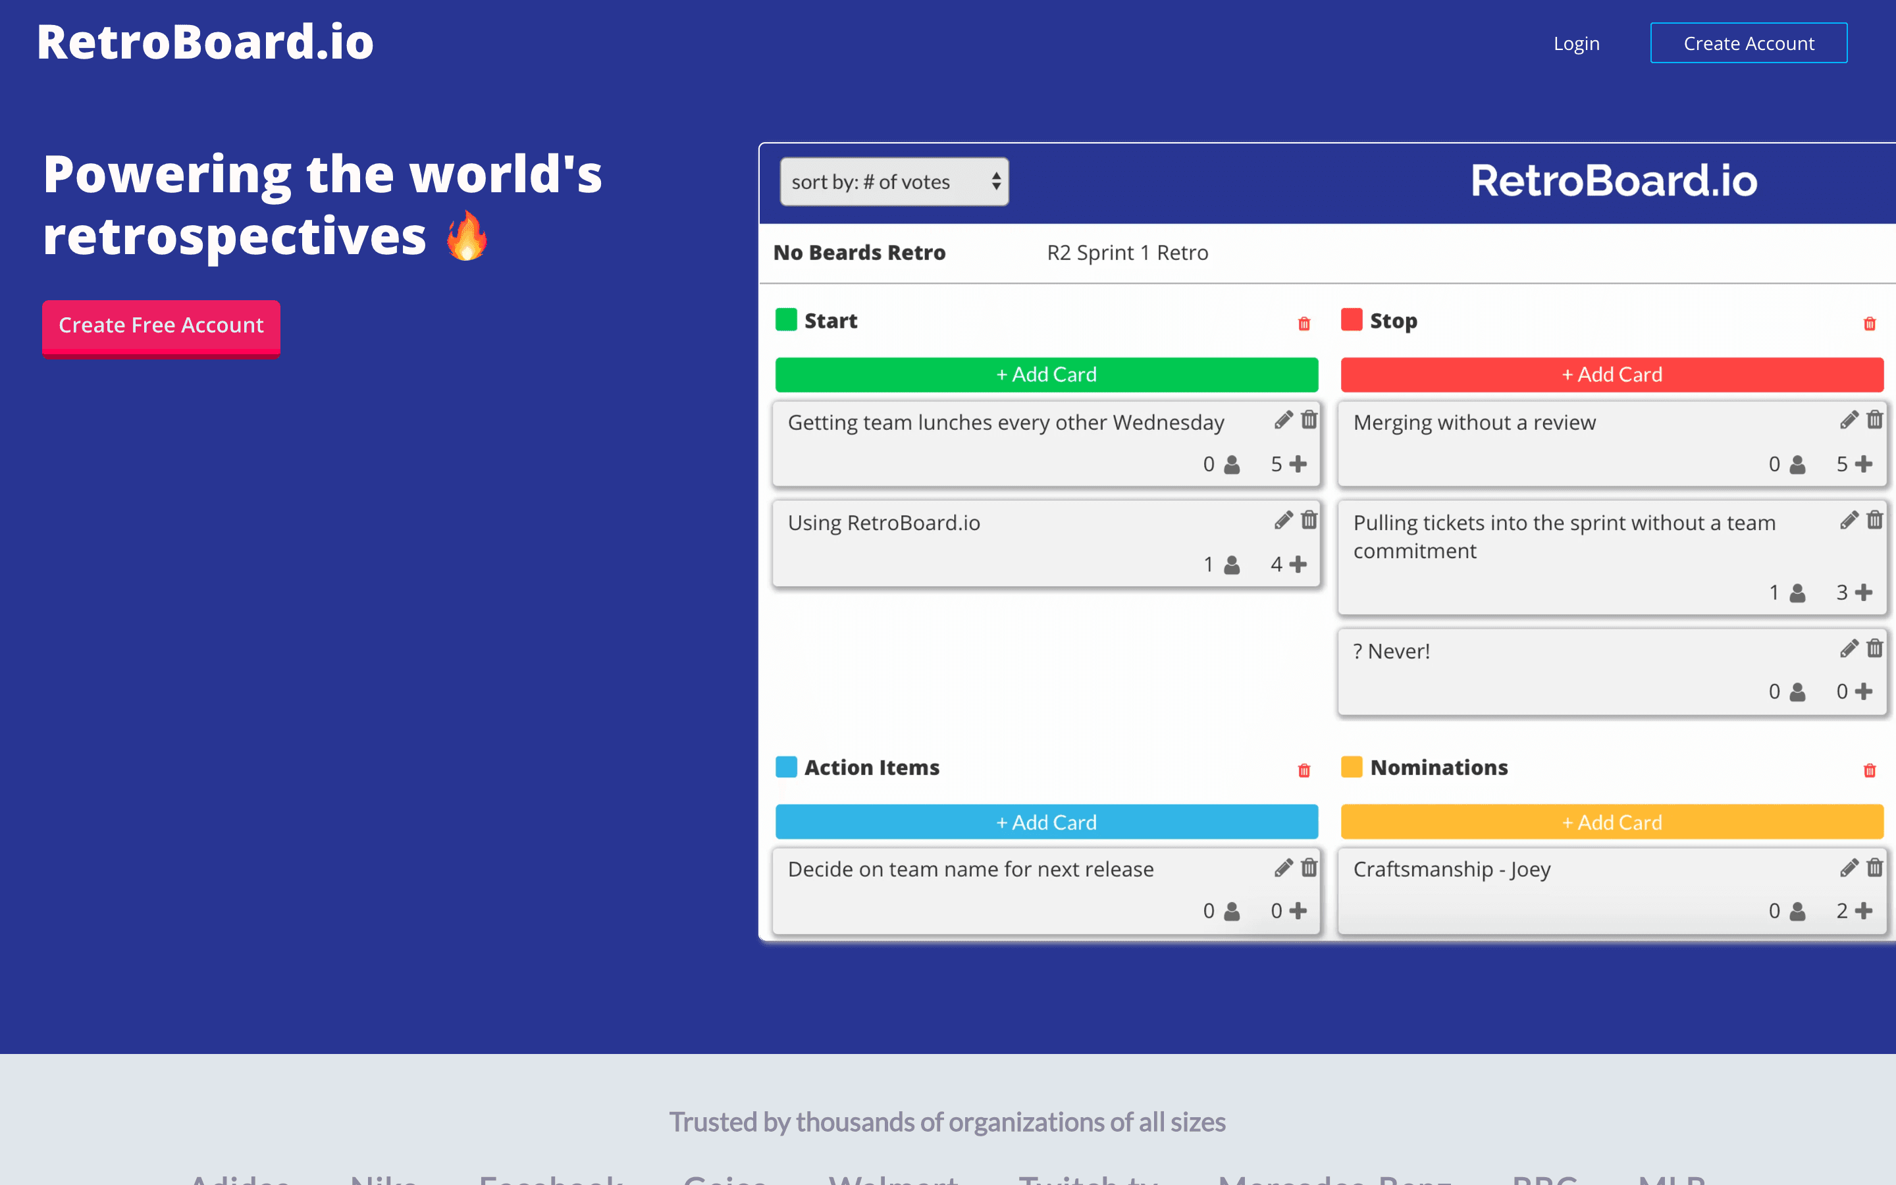Click the green Start column color swatch
1896x1185 pixels.
click(786, 320)
